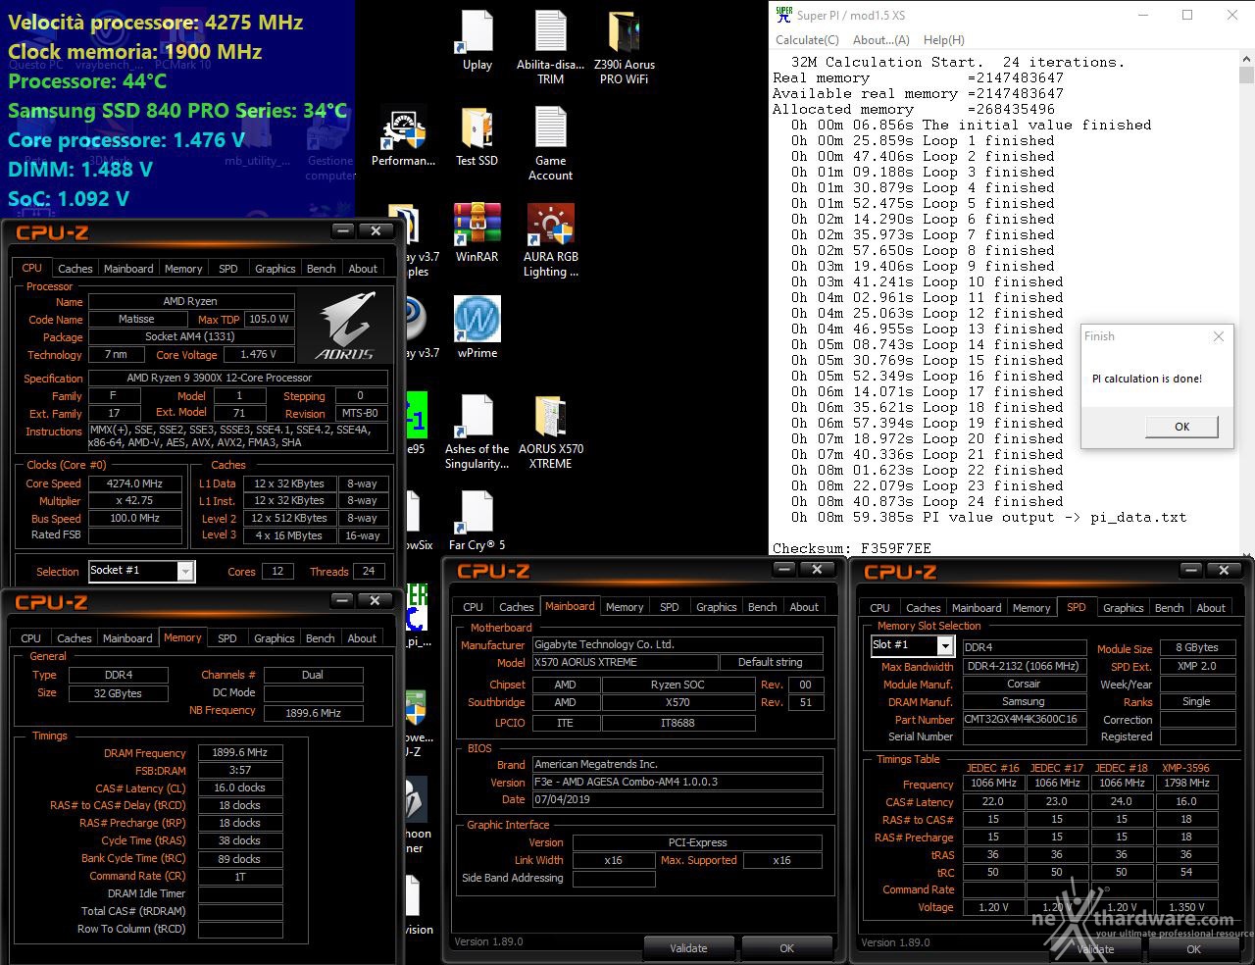Open the Uplay desktop shortcut
The image size is (1255, 965).
477,41
